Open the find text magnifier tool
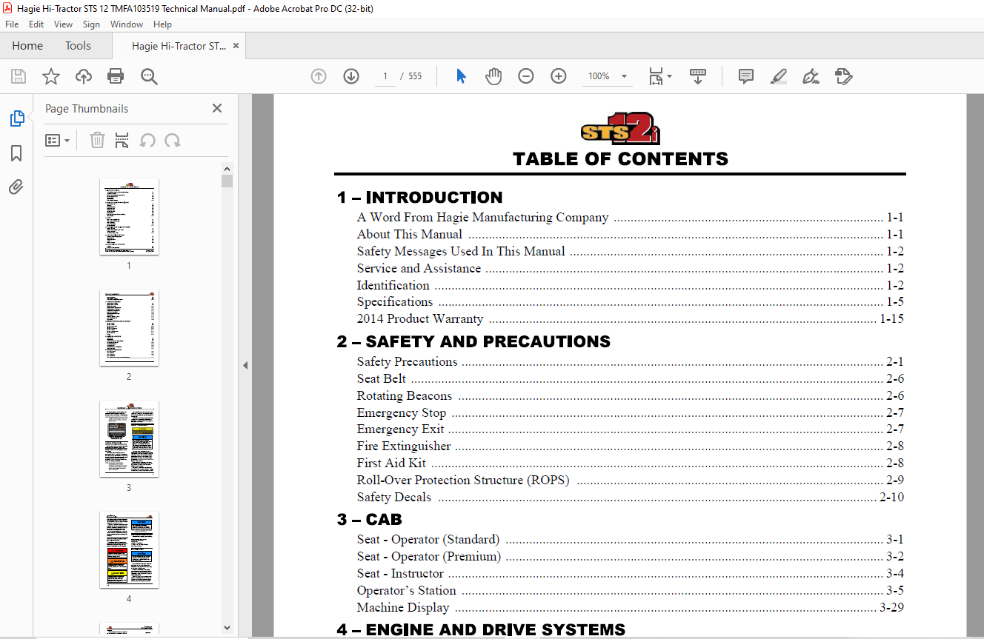This screenshot has width=984, height=639. pos(150,76)
